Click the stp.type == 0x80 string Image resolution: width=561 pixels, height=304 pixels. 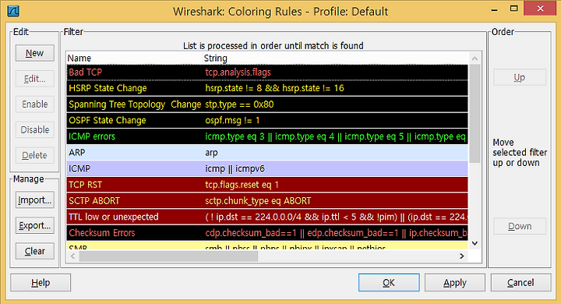pos(239,104)
